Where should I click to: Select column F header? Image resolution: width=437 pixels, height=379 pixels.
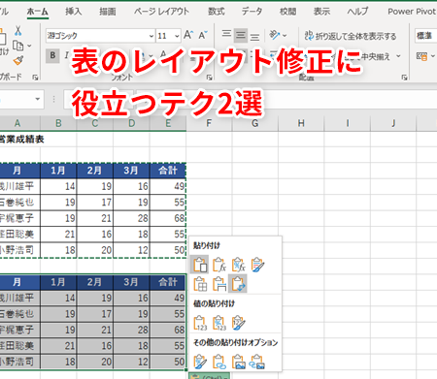point(209,123)
